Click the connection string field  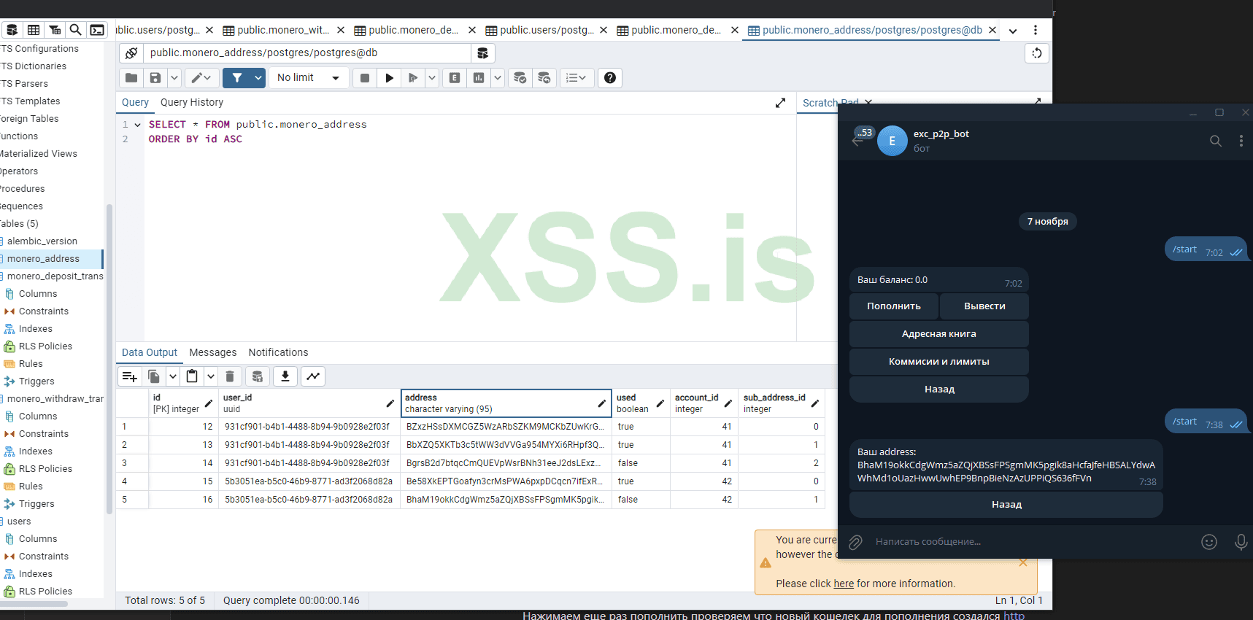(x=306, y=53)
